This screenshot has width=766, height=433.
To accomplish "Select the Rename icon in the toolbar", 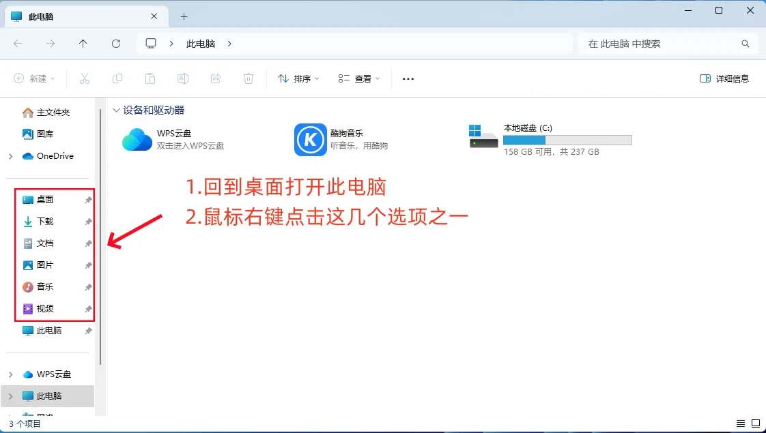I will click(183, 78).
